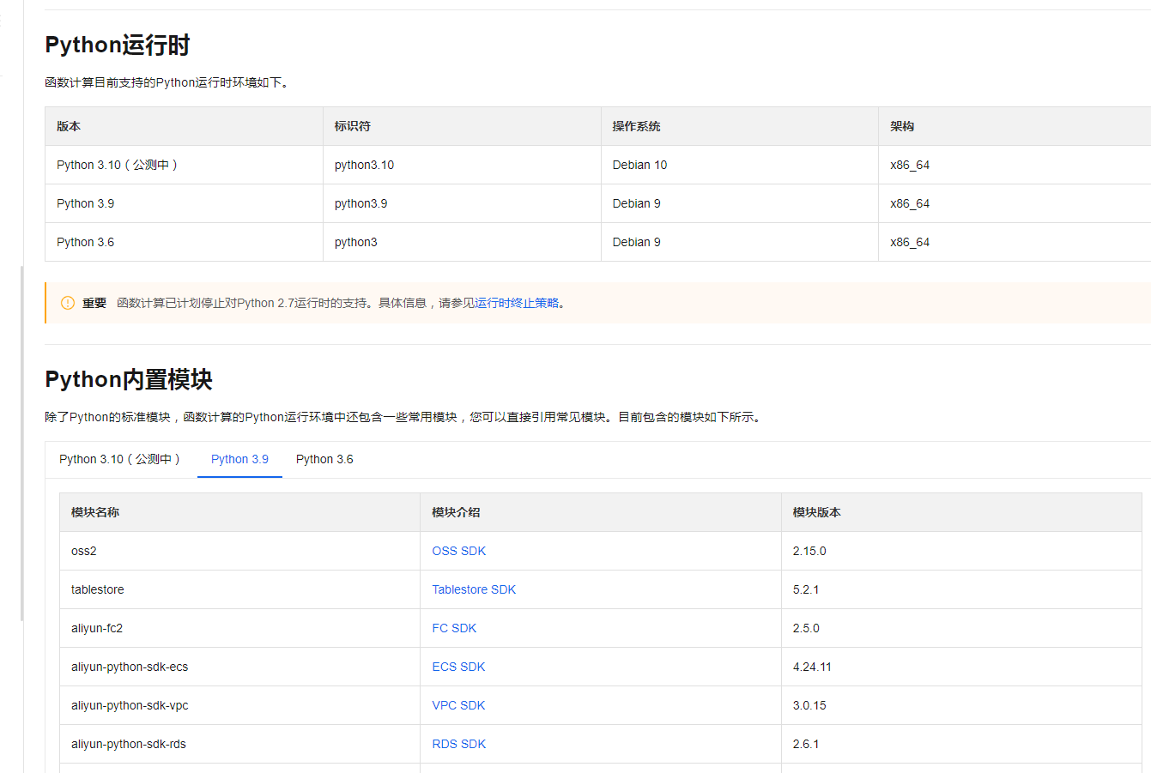This screenshot has height=773, width=1151.
Task: Click the Python内置模块 heading
Action: (129, 379)
